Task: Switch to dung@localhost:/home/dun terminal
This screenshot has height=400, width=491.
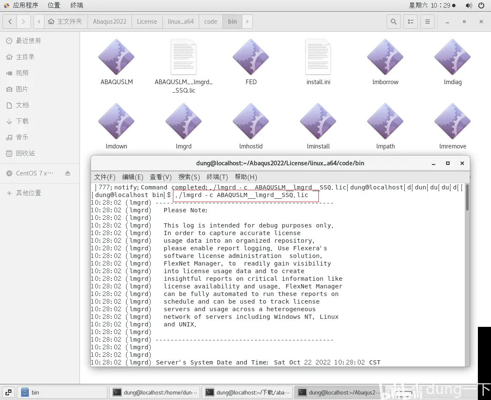Action: [x=155, y=392]
